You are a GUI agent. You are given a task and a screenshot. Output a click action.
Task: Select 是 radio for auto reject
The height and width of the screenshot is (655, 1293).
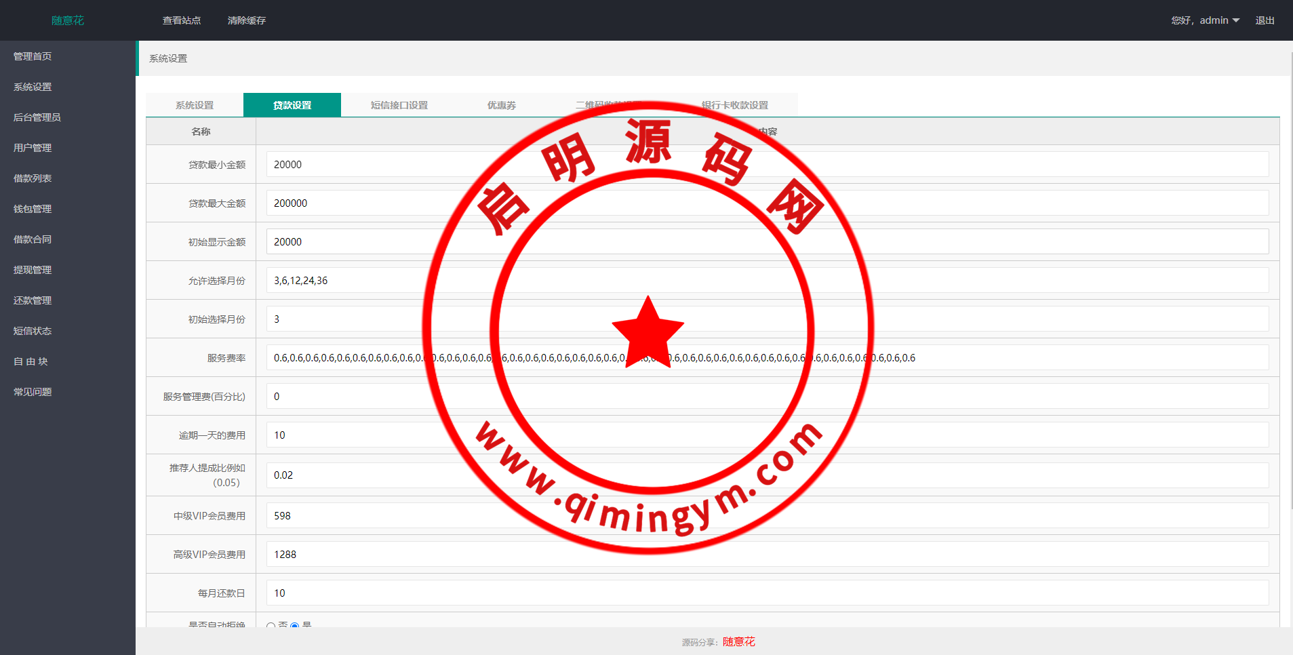tap(294, 625)
